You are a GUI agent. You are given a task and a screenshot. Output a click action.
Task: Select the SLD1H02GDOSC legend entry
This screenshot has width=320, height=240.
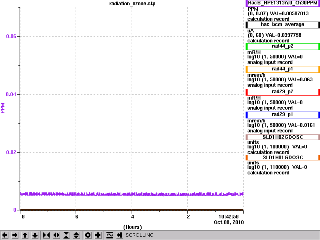coord(283,137)
